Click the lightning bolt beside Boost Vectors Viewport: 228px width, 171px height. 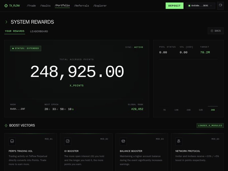(x=6, y=125)
